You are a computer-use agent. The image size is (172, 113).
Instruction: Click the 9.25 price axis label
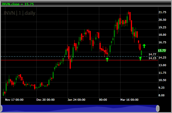161,88
